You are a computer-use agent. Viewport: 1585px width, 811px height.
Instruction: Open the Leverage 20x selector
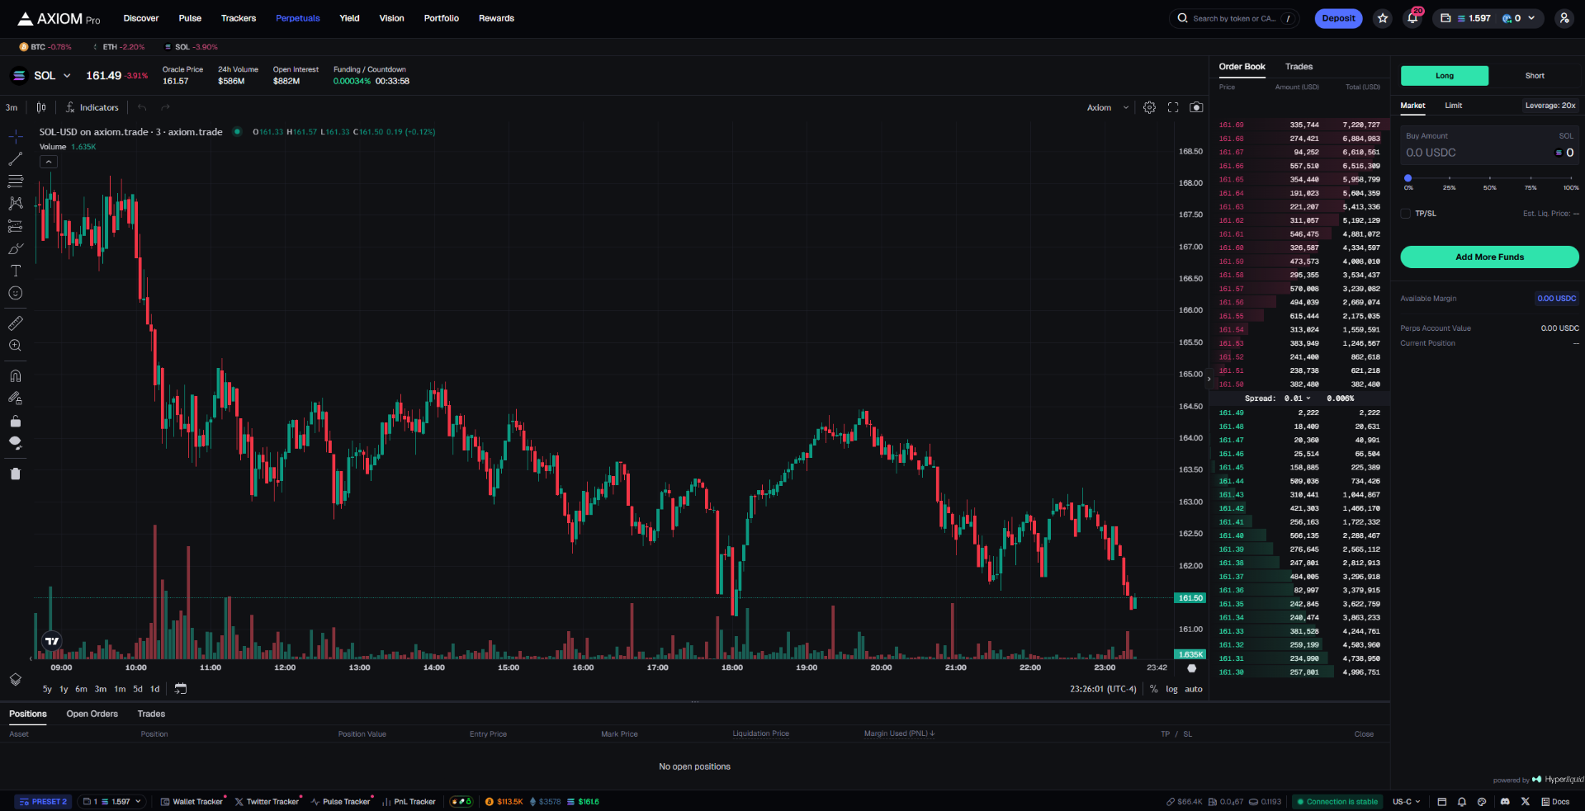point(1550,106)
